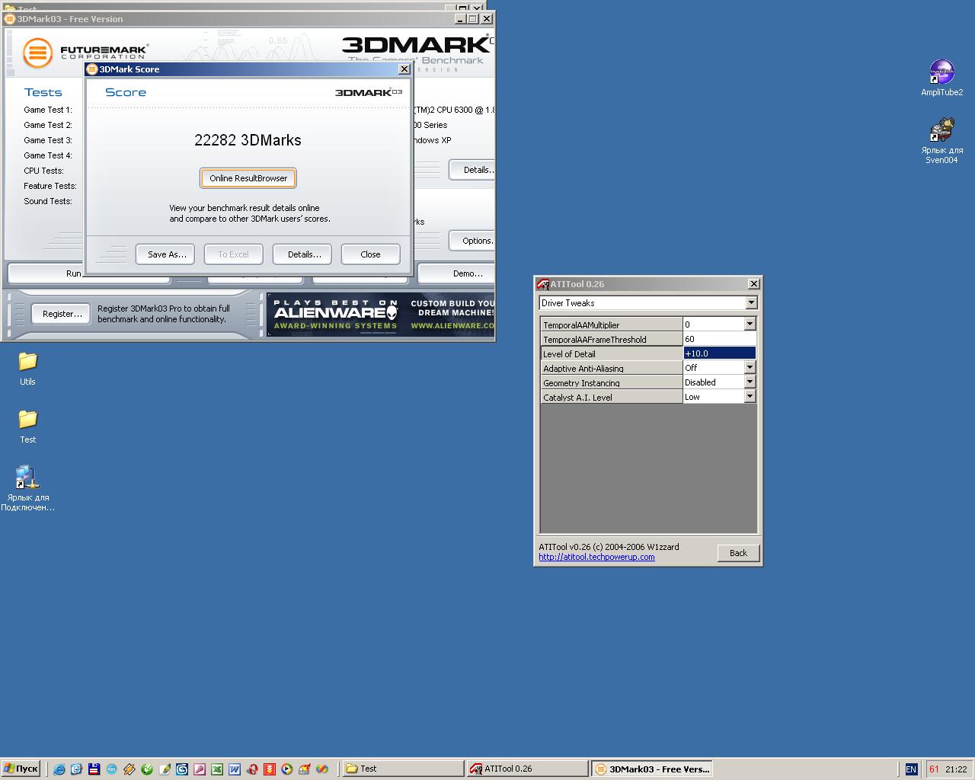Open AmpliTube2 desktop shortcut
The image size is (975, 780).
coord(941,78)
